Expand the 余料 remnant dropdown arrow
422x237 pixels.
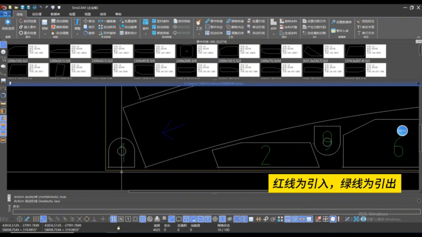click(x=274, y=34)
